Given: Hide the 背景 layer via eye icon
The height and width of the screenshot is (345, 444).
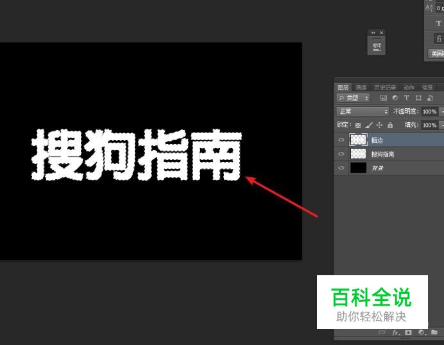Looking at the screenshot, I should pos(341,168).
